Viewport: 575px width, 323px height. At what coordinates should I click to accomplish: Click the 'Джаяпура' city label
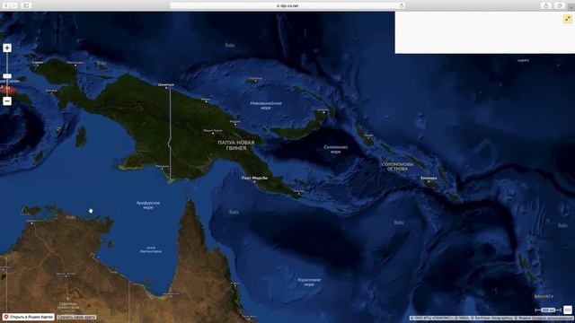[165, 84]
